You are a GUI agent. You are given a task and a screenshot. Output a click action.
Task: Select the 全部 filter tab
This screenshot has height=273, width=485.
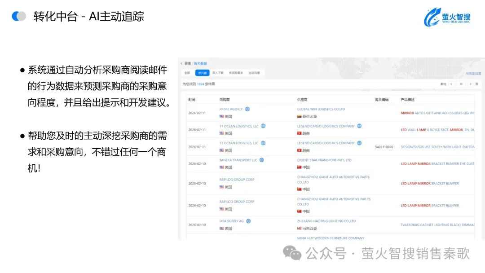187,73
